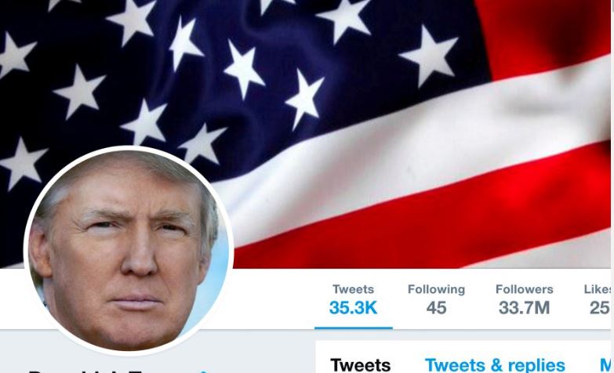This screenshot has width=614, height=373.
Task: Click the 45 following number
Action: coord(436,308)
